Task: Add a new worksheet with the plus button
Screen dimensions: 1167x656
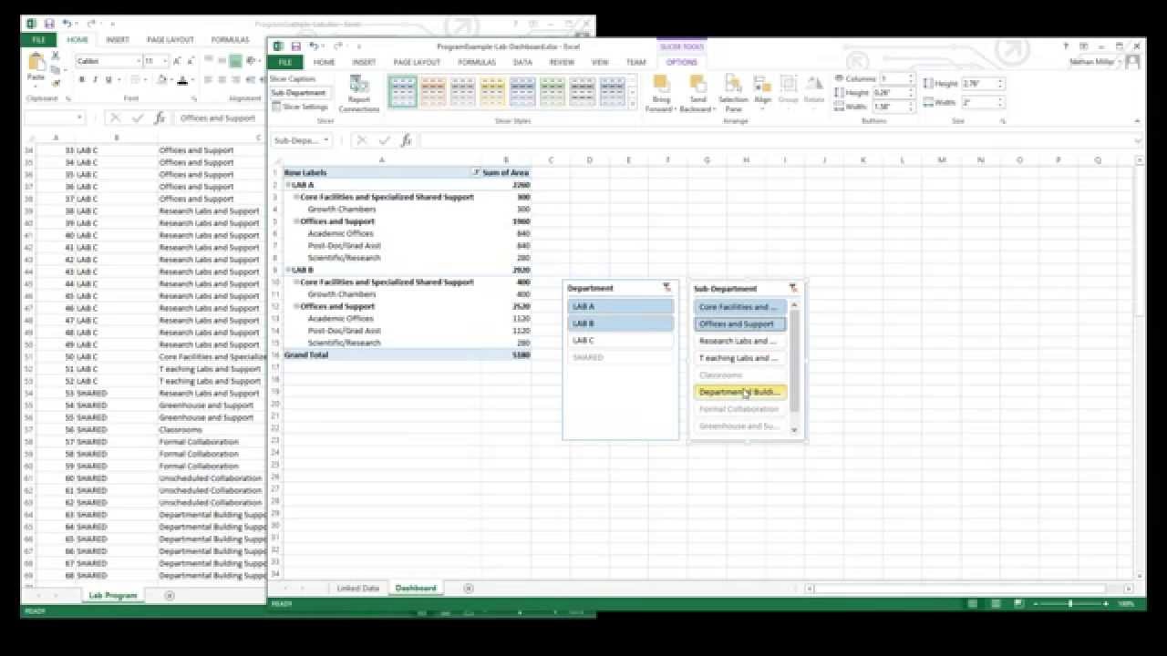Action: point(468,588)
